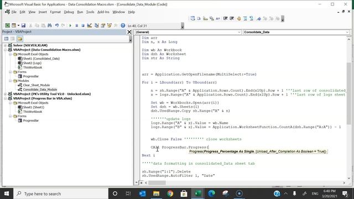This screenshot has height=199, width=354.
Task: Select Sheet1 (Sheet1) under Progress Bar project
Action: (x=33, y=107)
